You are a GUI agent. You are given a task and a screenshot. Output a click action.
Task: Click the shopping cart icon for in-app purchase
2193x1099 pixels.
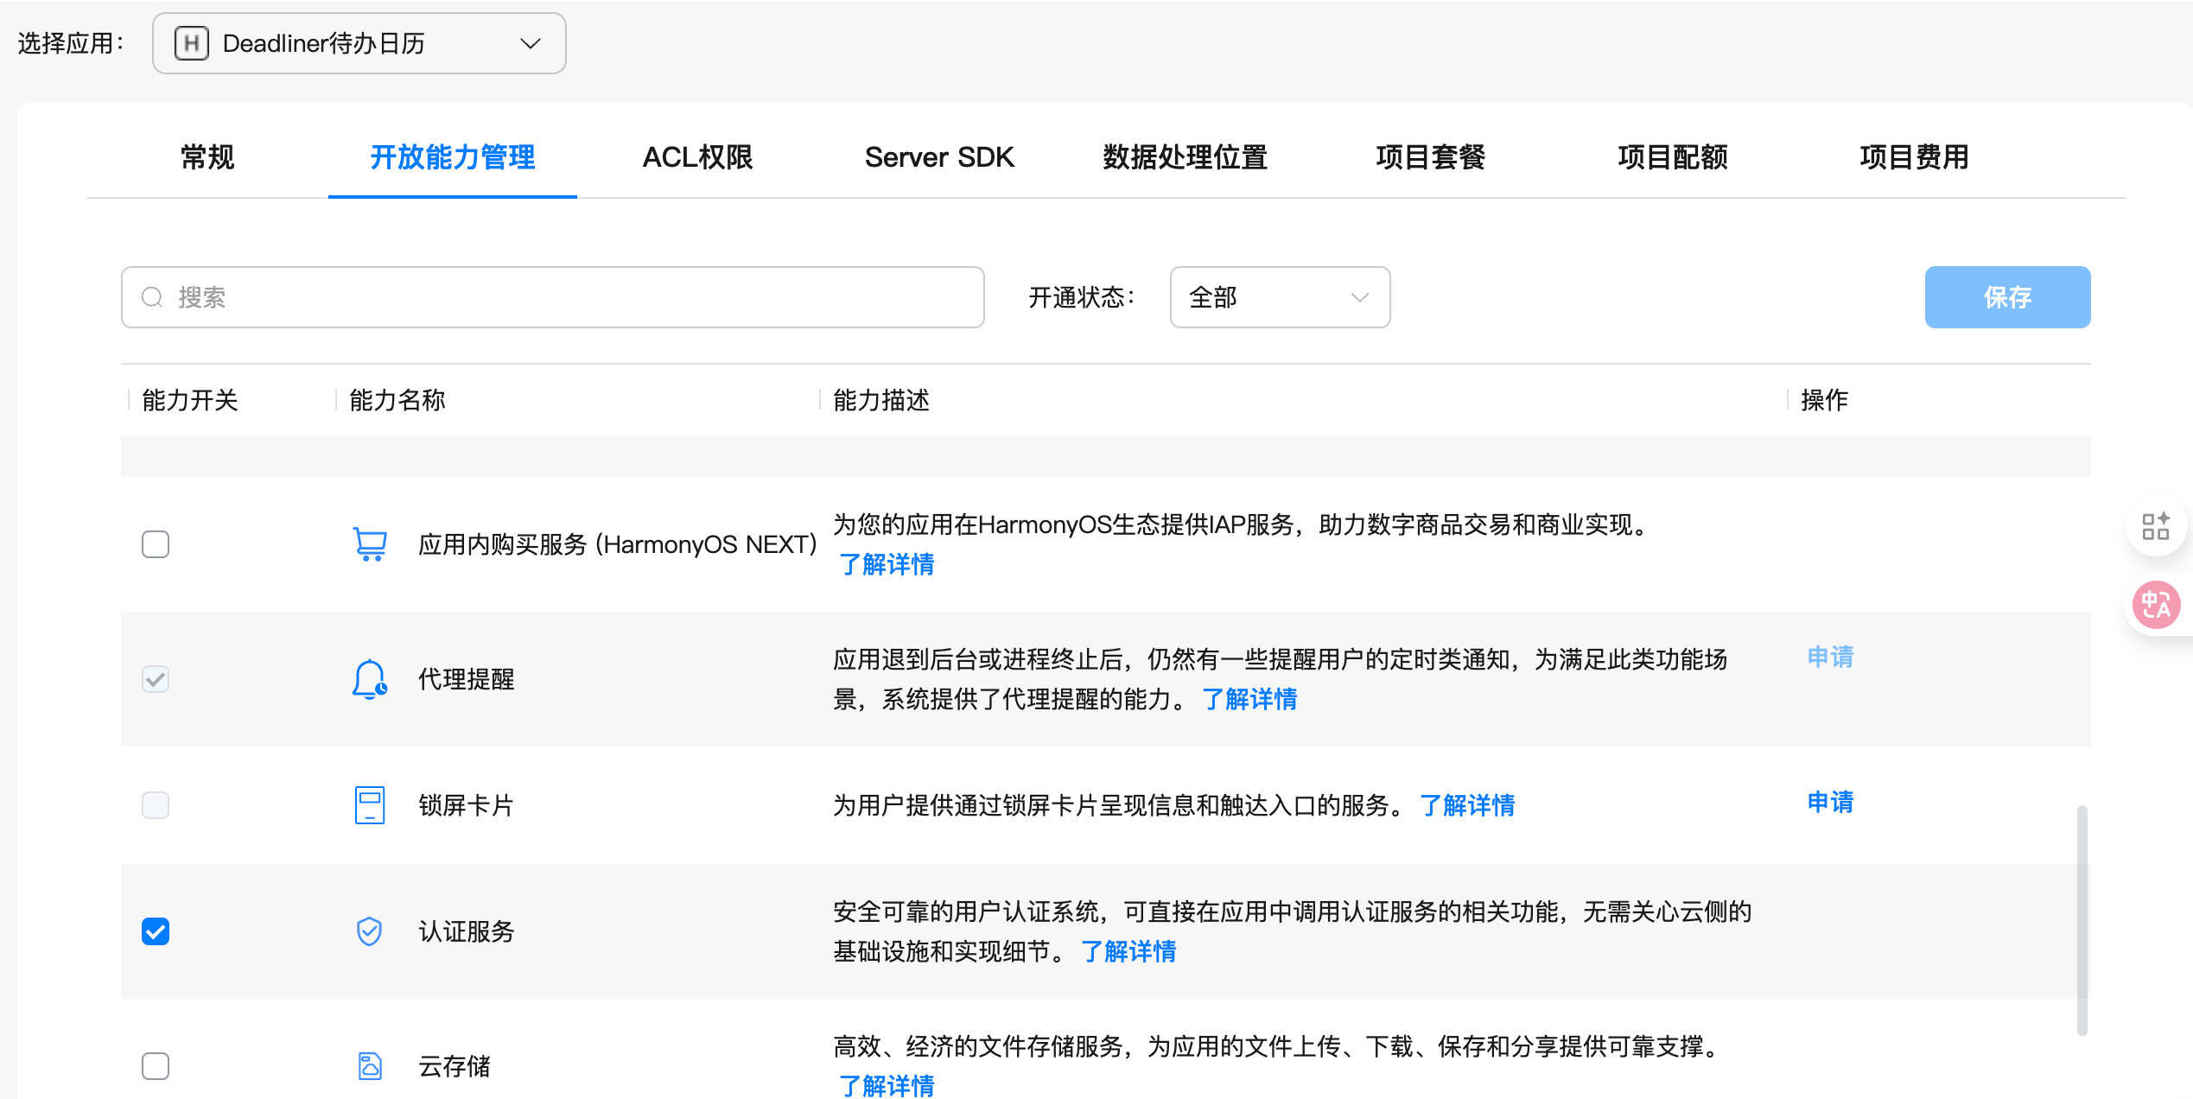click(x=370, y=544)
